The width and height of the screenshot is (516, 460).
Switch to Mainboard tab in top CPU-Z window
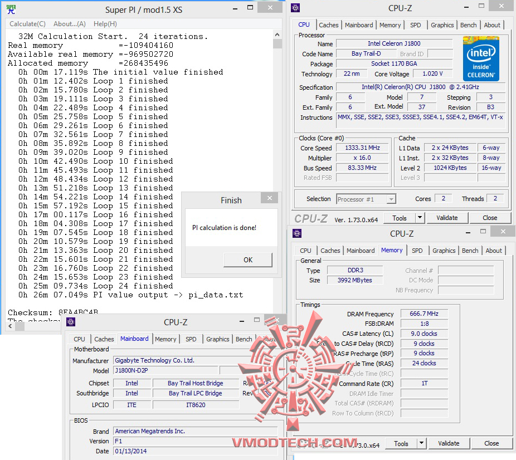tap(359, 25)
